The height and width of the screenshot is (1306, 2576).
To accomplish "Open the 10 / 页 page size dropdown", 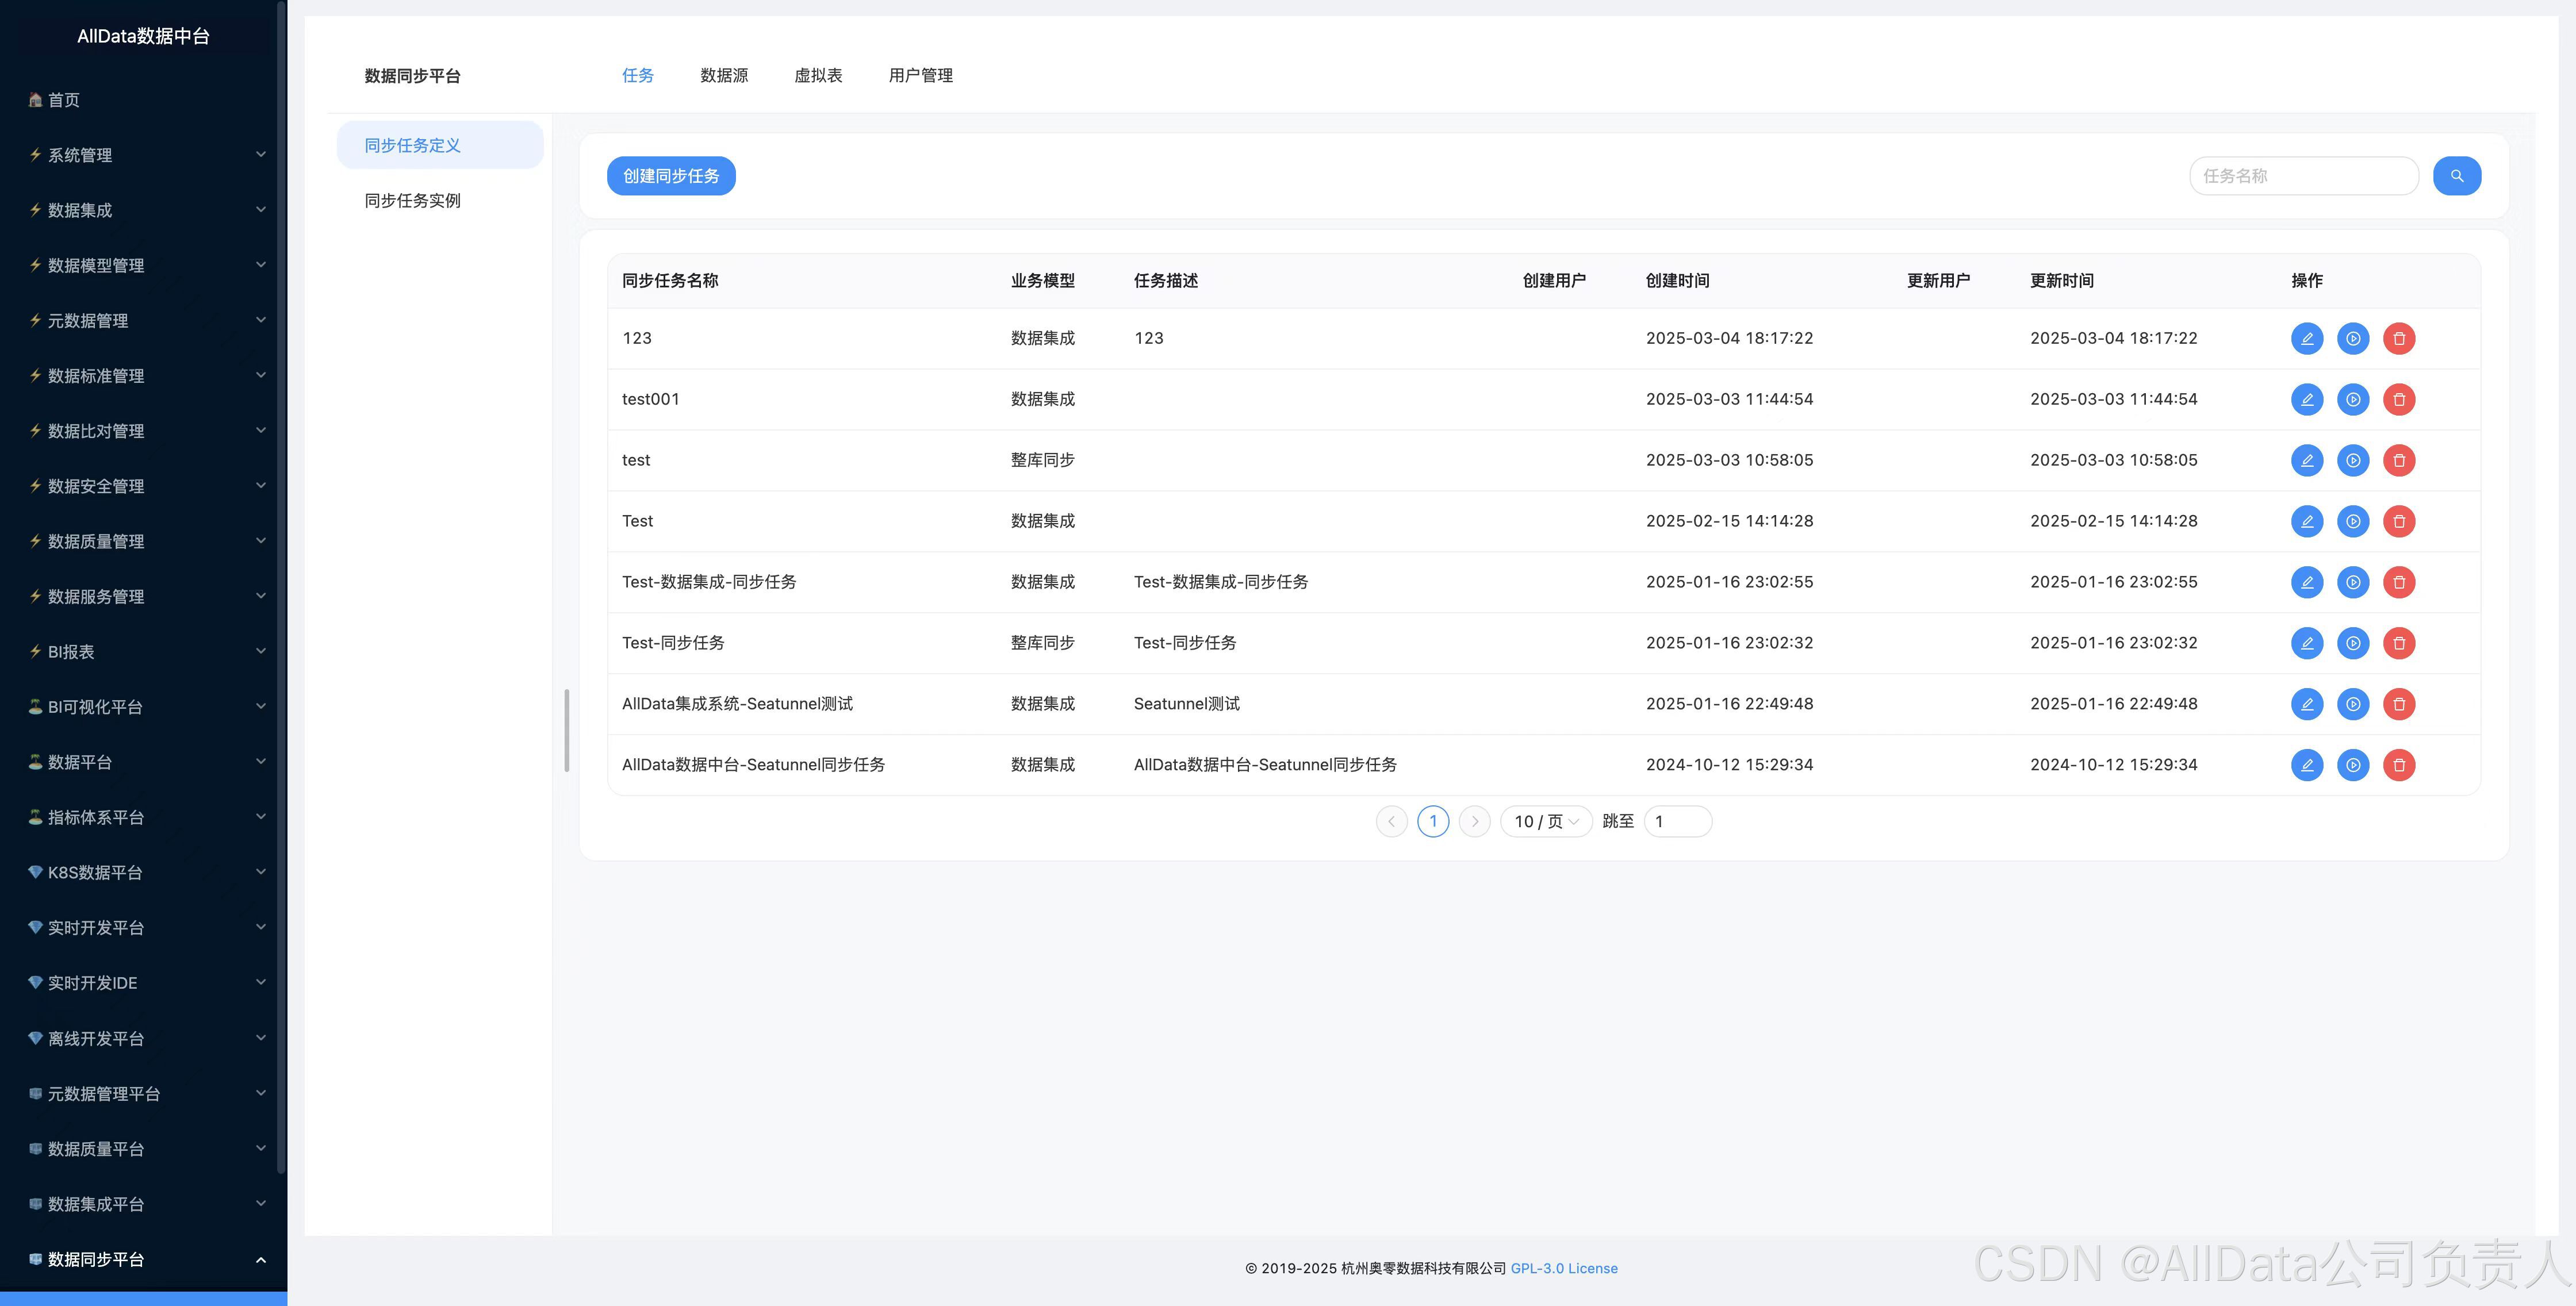I will tap(1545, 822).
